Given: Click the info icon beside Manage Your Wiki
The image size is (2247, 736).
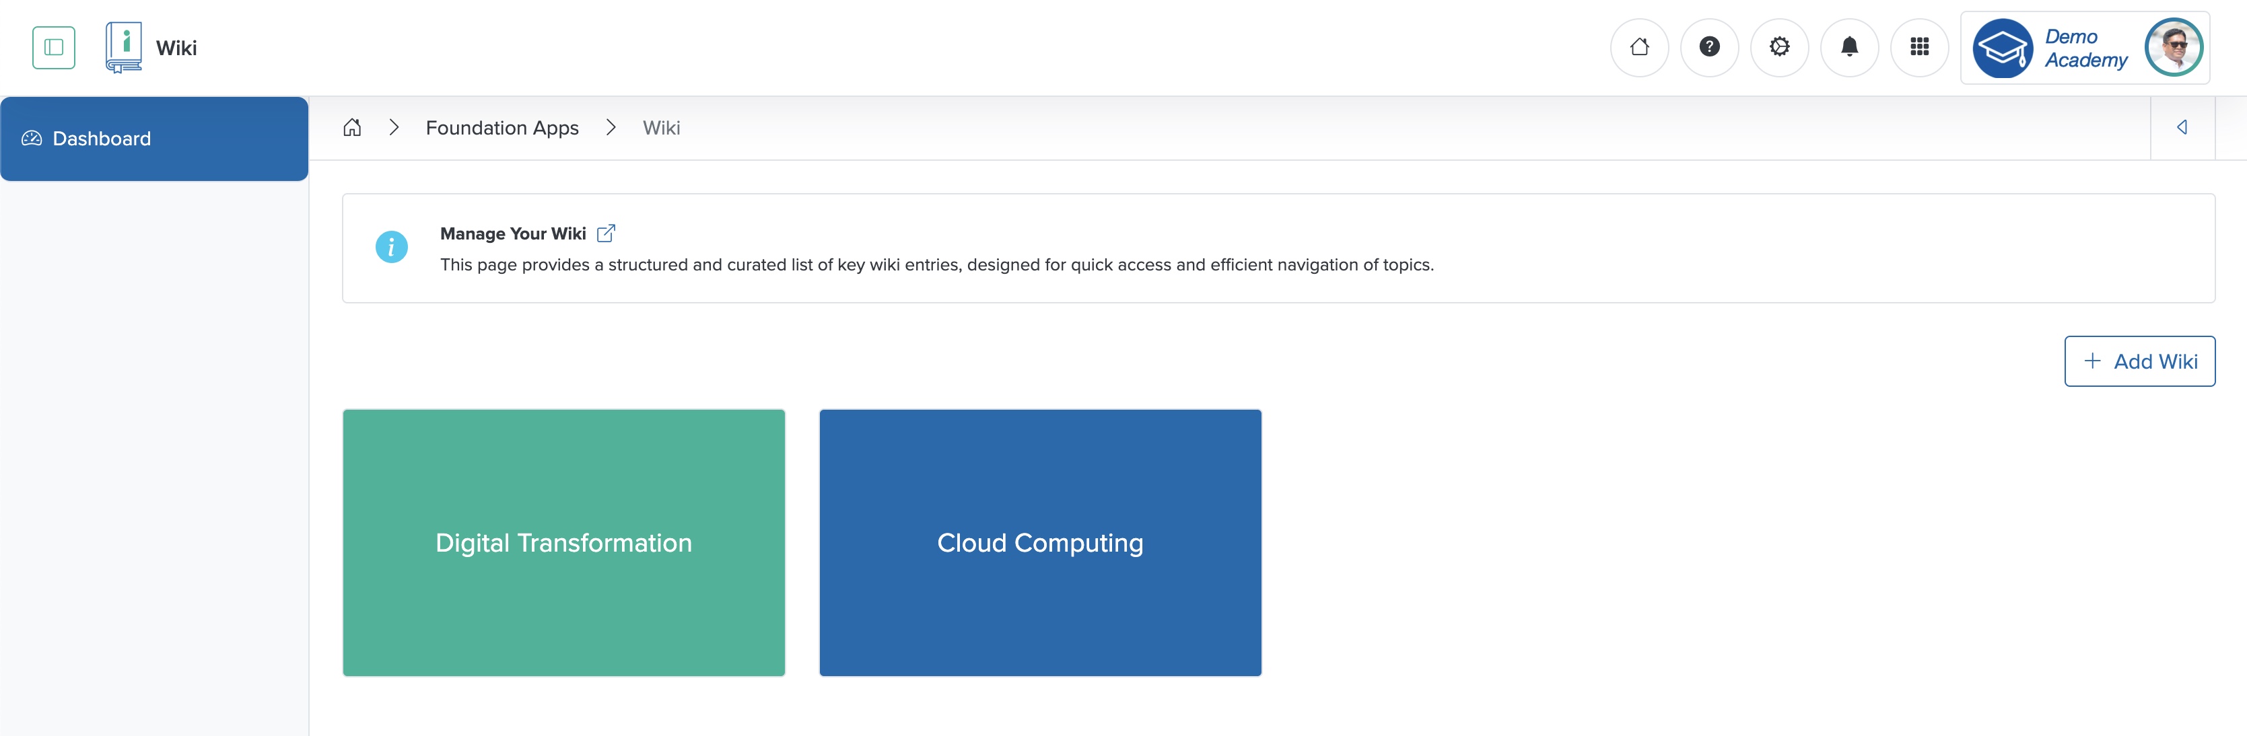Looking at the screenshot, I should point(392,247).
